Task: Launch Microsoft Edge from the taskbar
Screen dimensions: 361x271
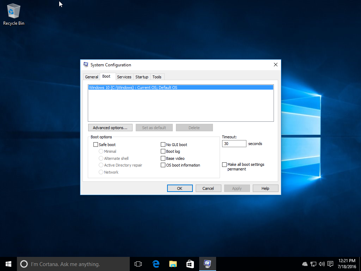Action: pos(156,264)
